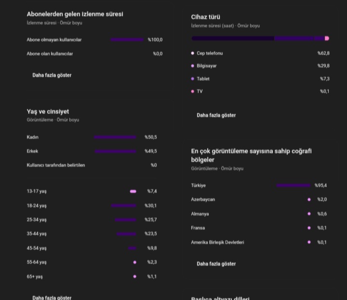Select the Erkek percentage bar
Viewport: 347px width, 300px height.
coord(116,151)
